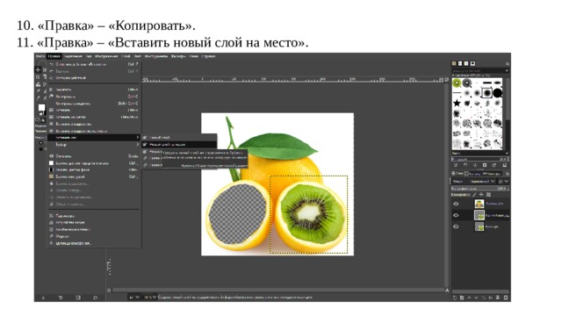This screenshot has height=316, width=562.
Task: Select the green pepper brush
Action: pyautogui.click(x=457, y=83)
